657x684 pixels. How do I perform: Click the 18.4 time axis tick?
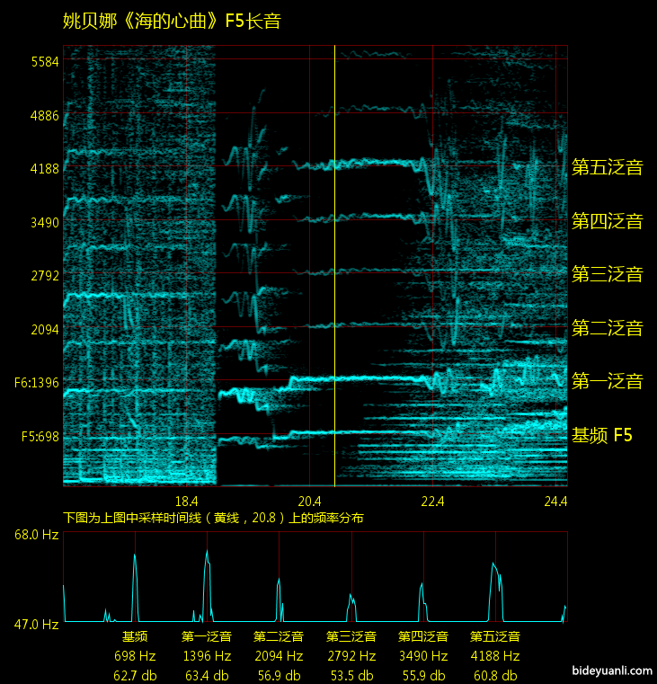click(186, 502)
